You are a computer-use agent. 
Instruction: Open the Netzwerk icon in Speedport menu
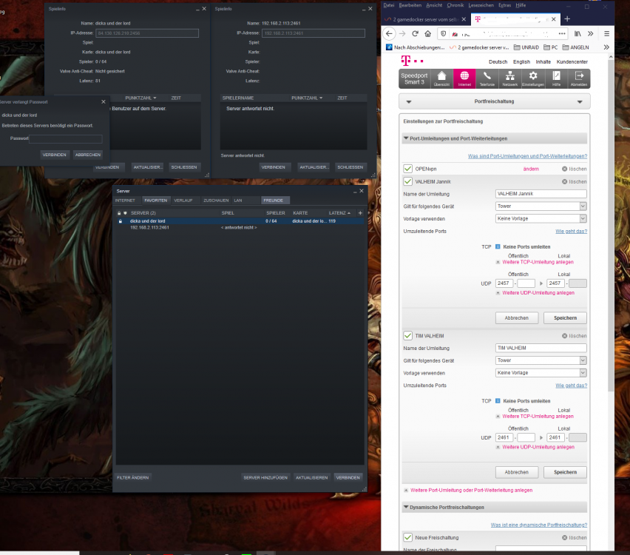click(x=510, y=78)
